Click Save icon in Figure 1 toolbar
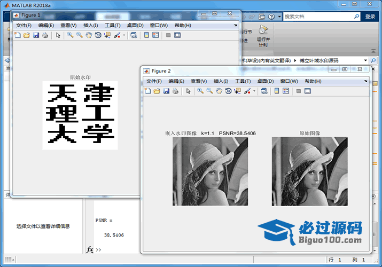This screenshot has height=267, width=382. [36, 35]
